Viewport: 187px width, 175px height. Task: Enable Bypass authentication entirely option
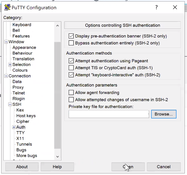click(x=71, y=43)
